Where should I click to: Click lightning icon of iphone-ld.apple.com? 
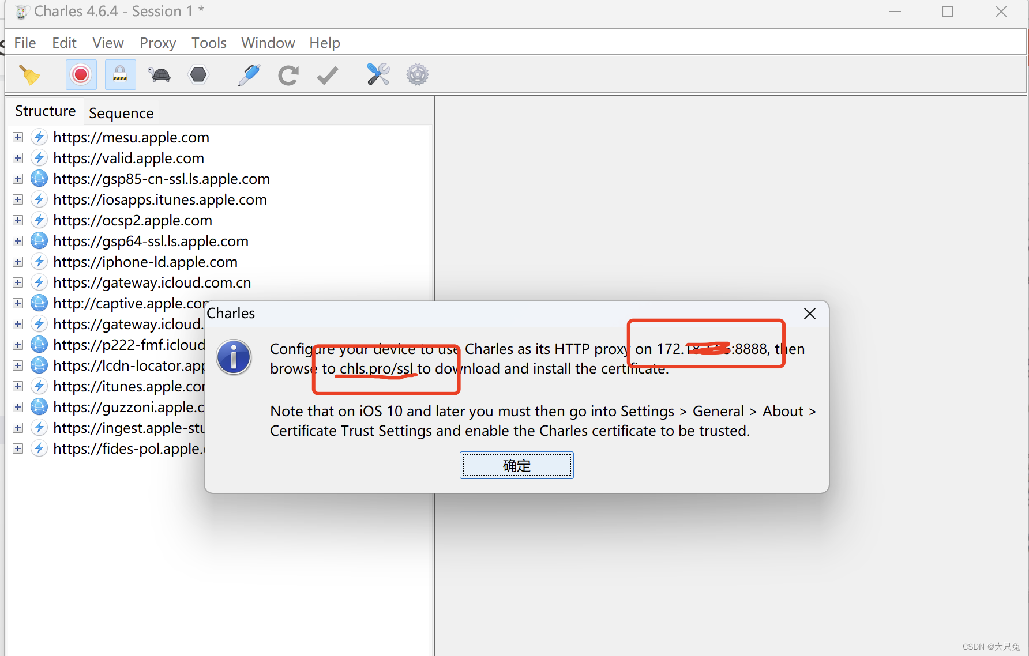tap(39, 262)
